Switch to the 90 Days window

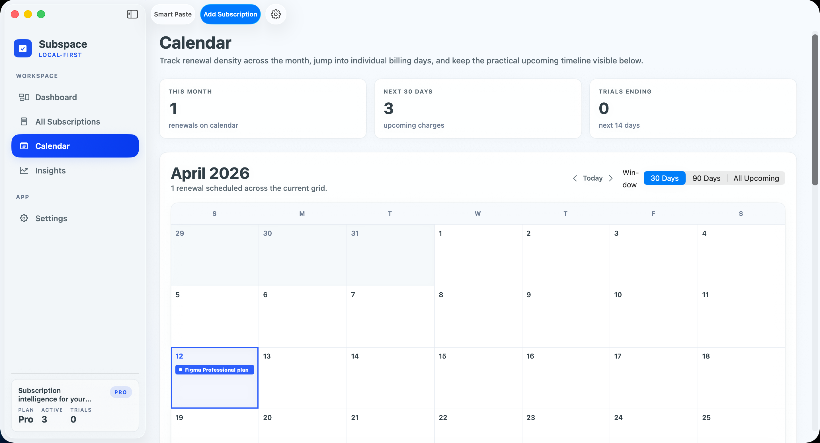tap(707, 178)
